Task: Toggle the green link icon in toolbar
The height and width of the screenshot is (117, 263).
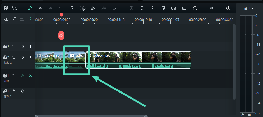Action: 30,8
